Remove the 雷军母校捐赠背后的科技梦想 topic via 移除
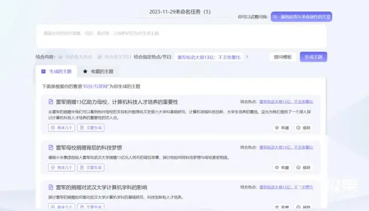This screenshot has height=211, width=369. (304, 167)
